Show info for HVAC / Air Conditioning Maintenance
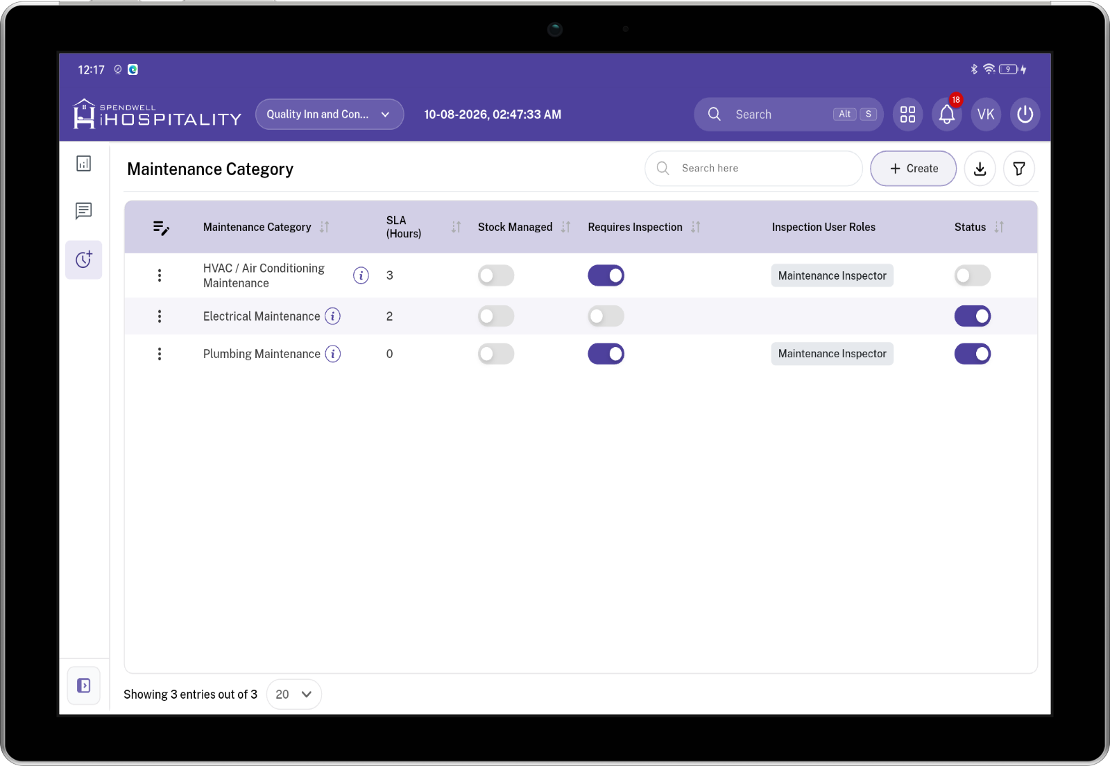1110x766 pixels. [361, 275]
